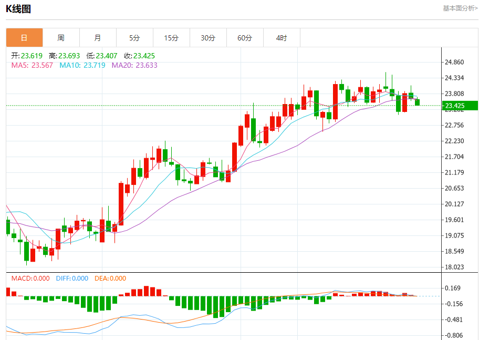Click the 19.601 price axis label
Viewport: 479px width, 340px height.
[454, 220]
